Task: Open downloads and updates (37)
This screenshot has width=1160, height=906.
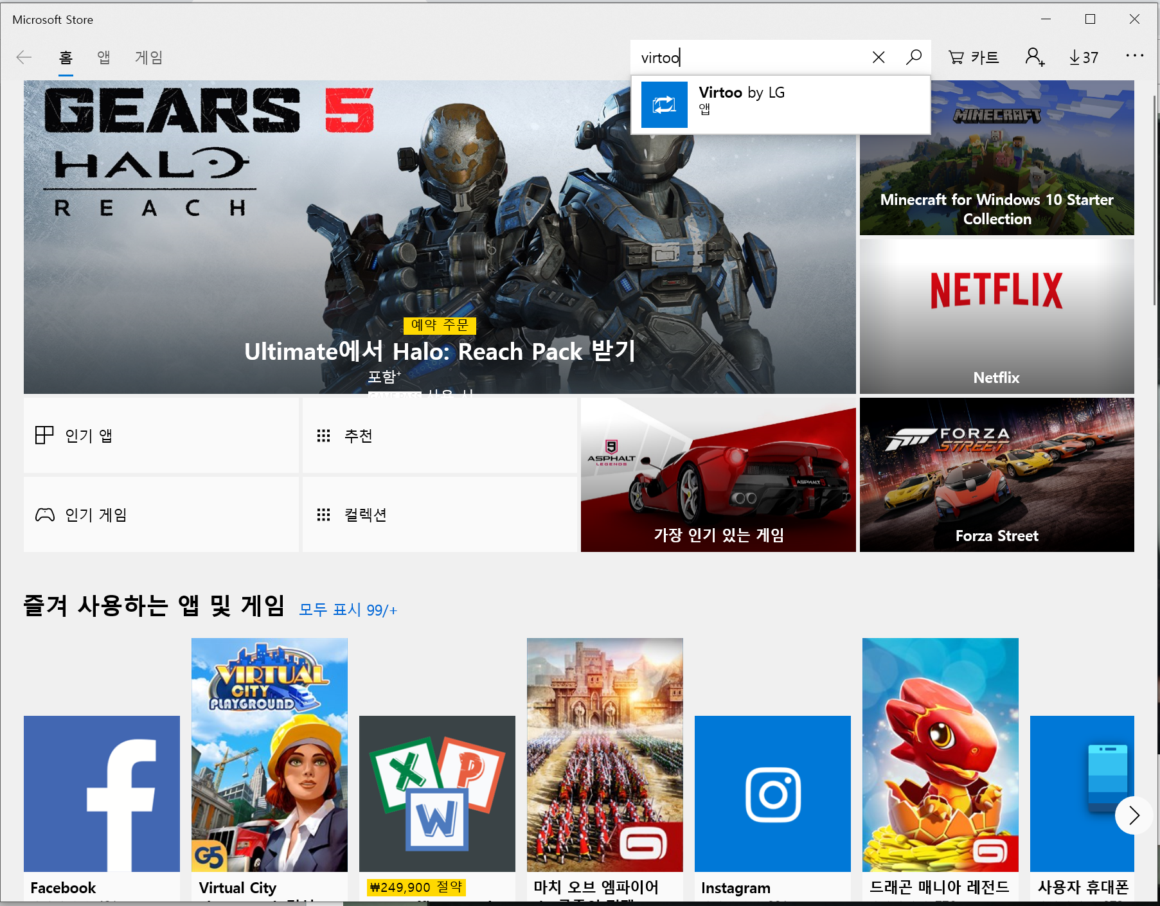Action: coord(1084,58)
